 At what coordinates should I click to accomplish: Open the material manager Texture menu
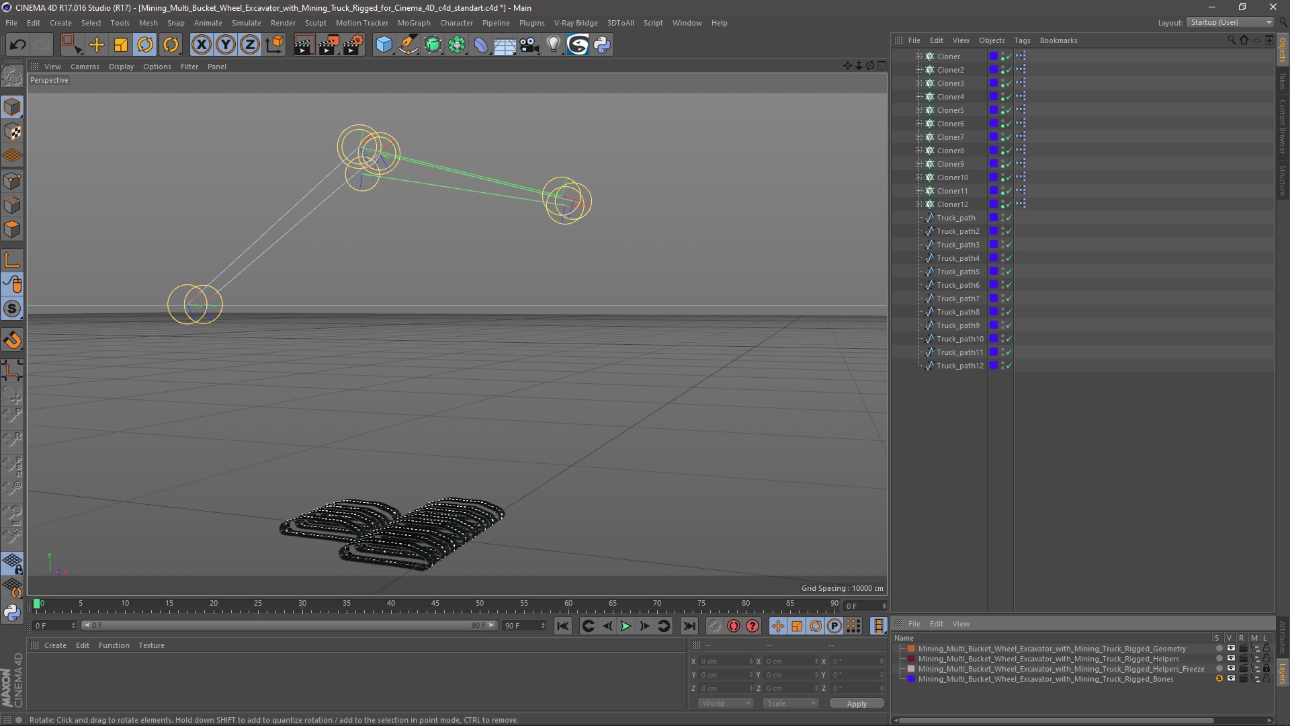(151, 645)
